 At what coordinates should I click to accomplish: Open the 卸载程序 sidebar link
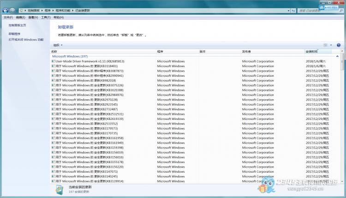[x=15, y=34]
